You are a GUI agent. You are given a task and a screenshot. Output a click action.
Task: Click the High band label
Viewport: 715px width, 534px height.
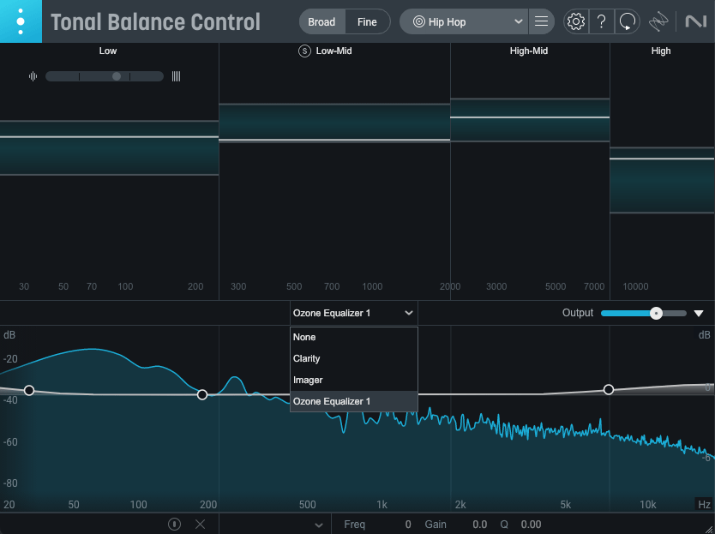coord(661,51)
